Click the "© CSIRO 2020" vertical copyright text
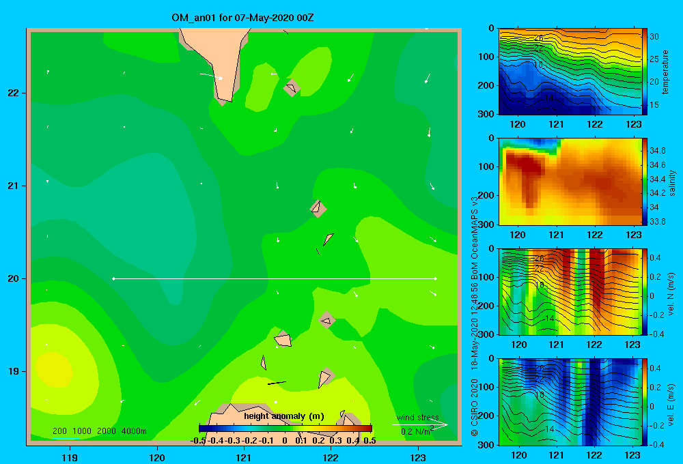The image size is (683, 464). [x=475, y=407]
